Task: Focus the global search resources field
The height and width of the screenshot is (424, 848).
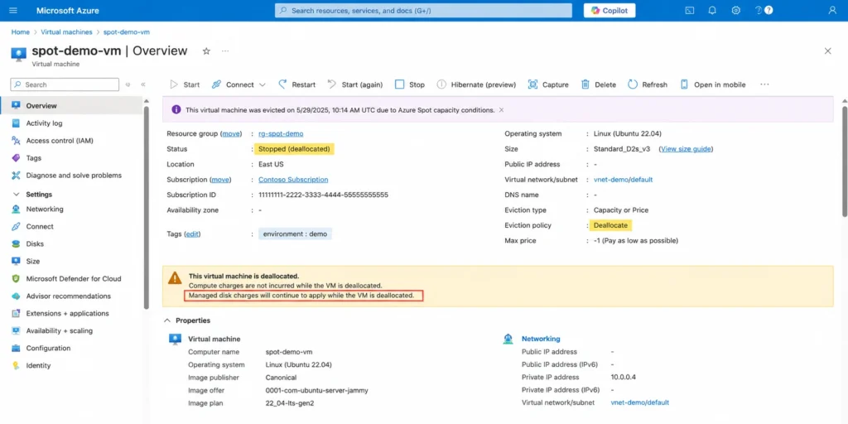Action: coord(423,10)
